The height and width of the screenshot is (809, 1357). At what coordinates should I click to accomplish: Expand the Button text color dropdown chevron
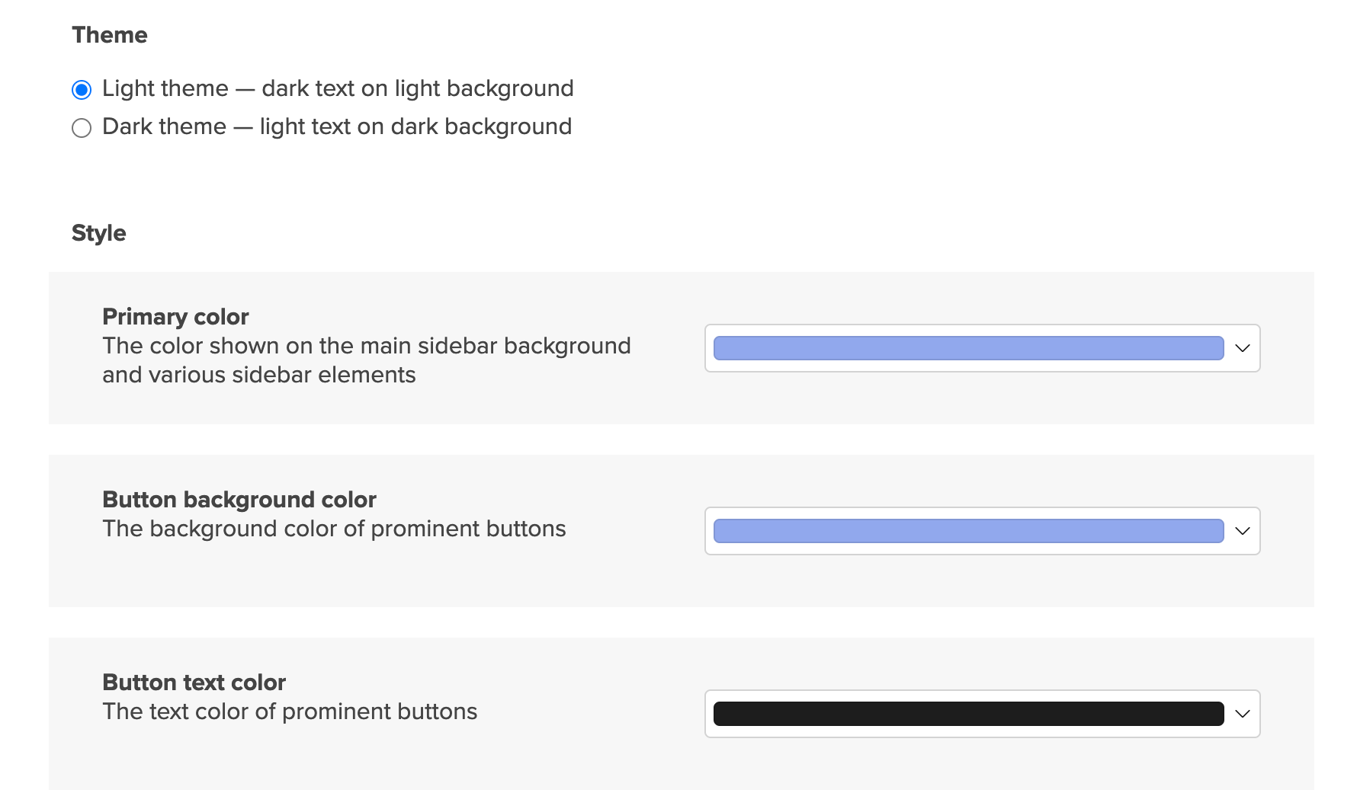[x=1242, y=714]
